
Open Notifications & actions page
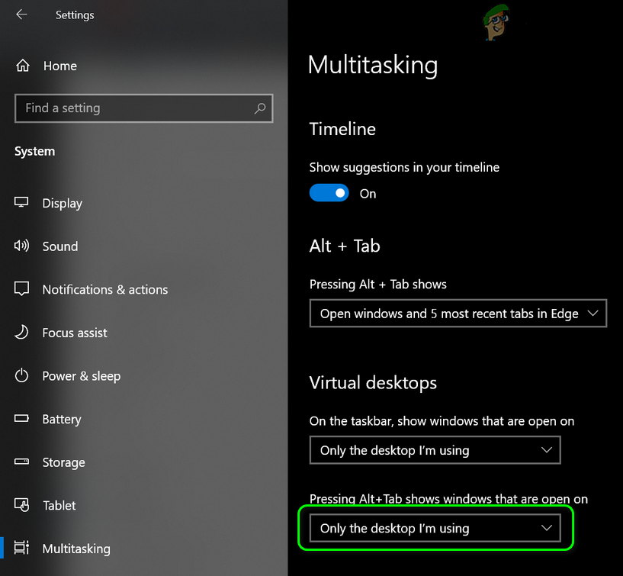coord(105,289)
